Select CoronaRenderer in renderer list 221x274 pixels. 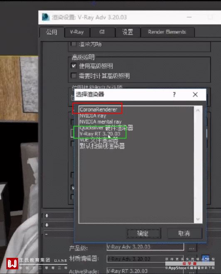pyautogui.click(x=98, y=109)
